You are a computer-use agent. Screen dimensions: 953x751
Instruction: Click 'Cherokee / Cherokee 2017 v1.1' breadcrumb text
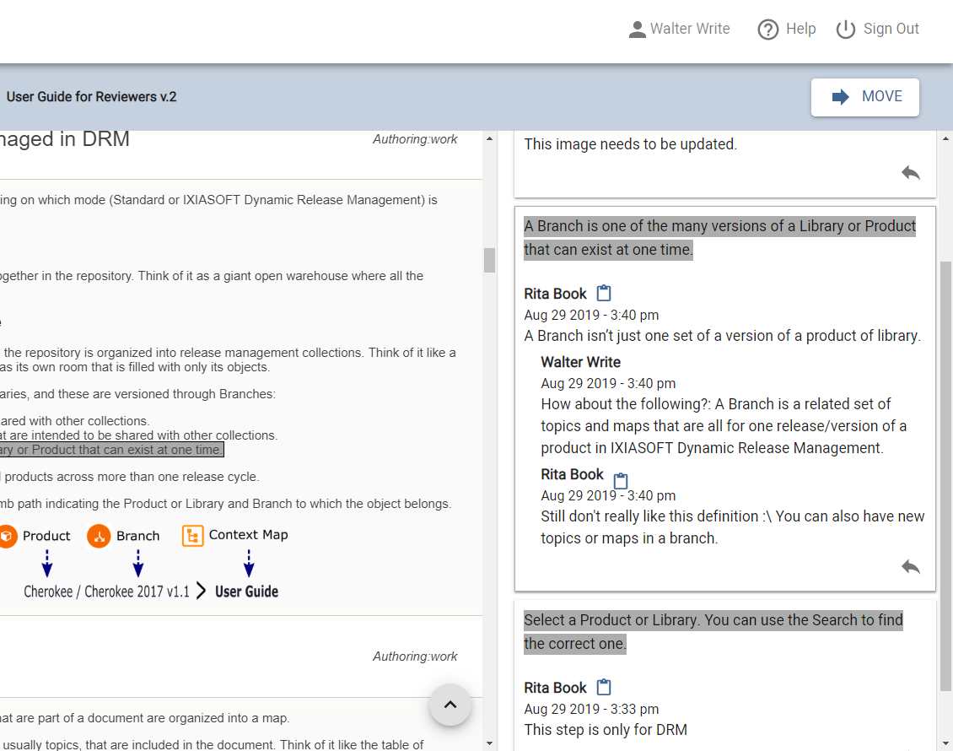[x=106, y=592]
